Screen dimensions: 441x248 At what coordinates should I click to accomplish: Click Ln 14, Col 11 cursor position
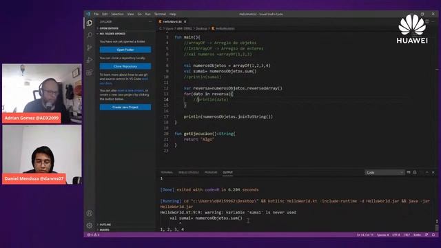click(x=365, y=235)
